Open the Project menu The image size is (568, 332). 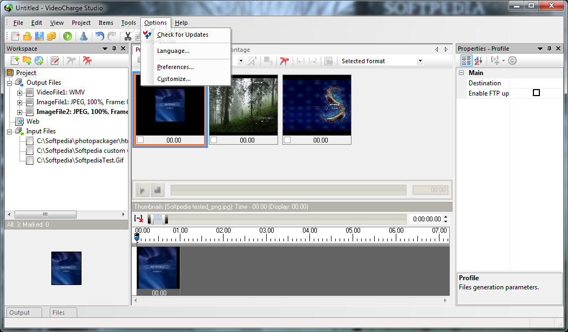(81, 23)
